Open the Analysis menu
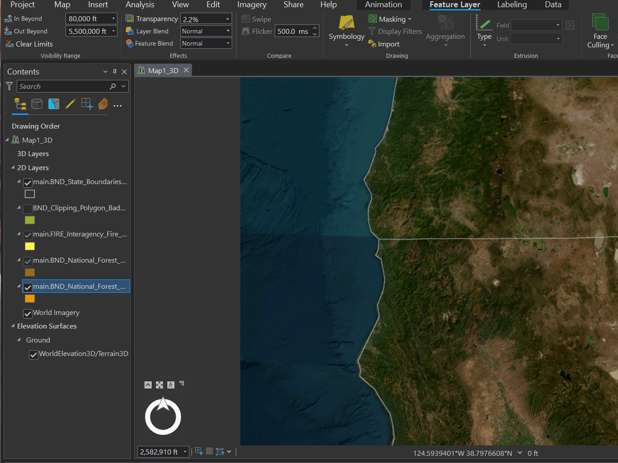618x463 pixels. (140, 5)
